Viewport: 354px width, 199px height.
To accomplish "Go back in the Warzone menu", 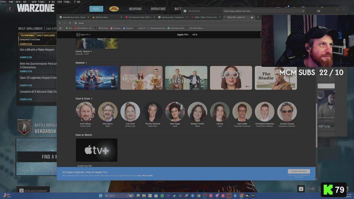I will [10, 9].
